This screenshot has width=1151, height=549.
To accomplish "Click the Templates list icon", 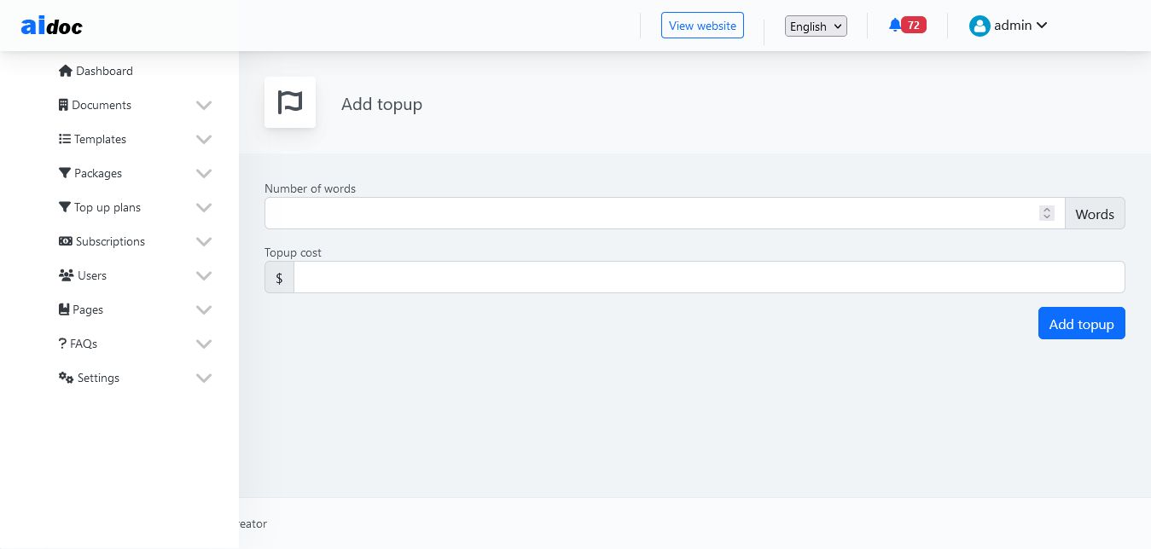I will (65, 139).
